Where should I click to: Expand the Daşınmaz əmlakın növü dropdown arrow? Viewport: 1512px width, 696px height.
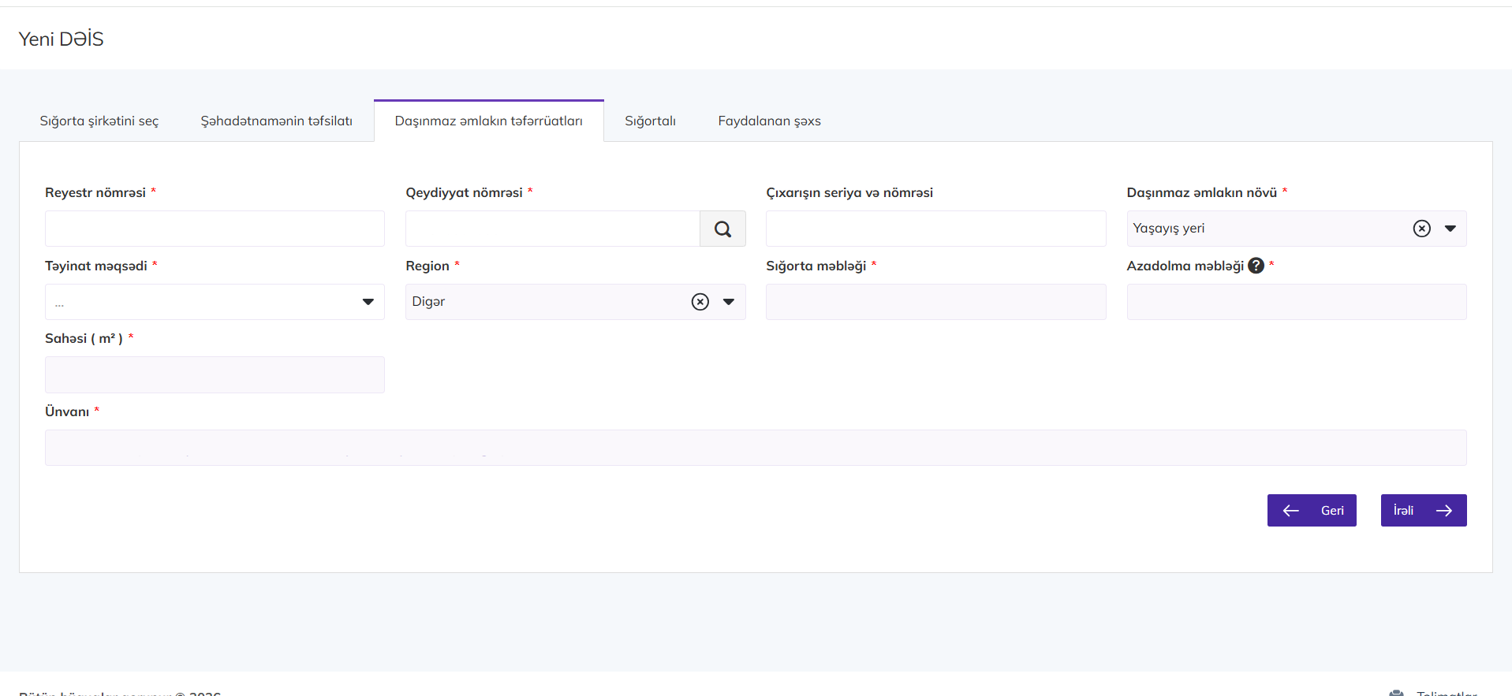1450,229
